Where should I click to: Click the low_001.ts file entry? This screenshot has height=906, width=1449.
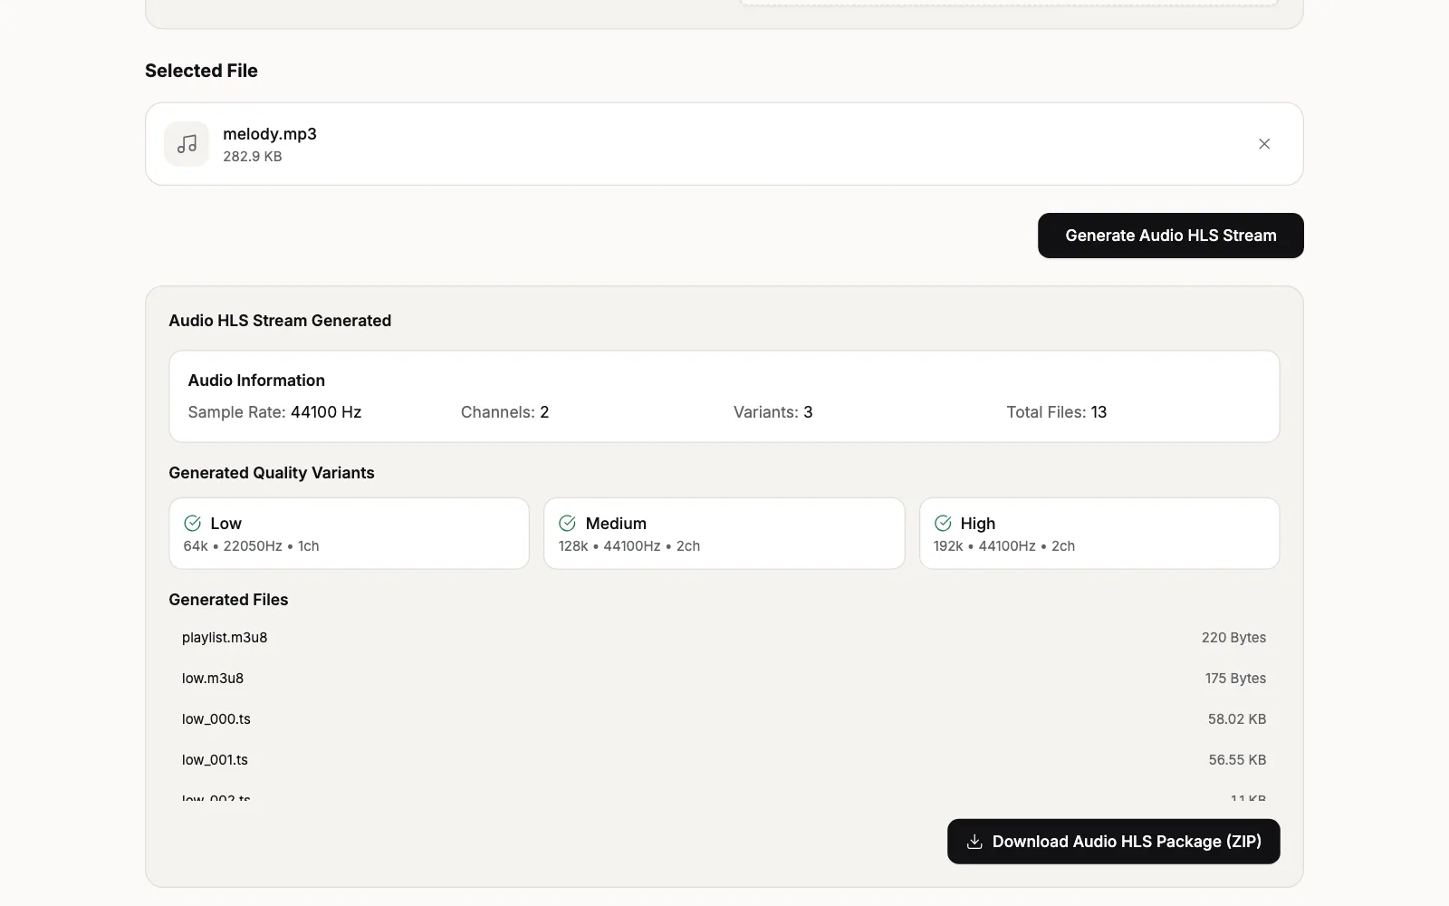point(724,760)
